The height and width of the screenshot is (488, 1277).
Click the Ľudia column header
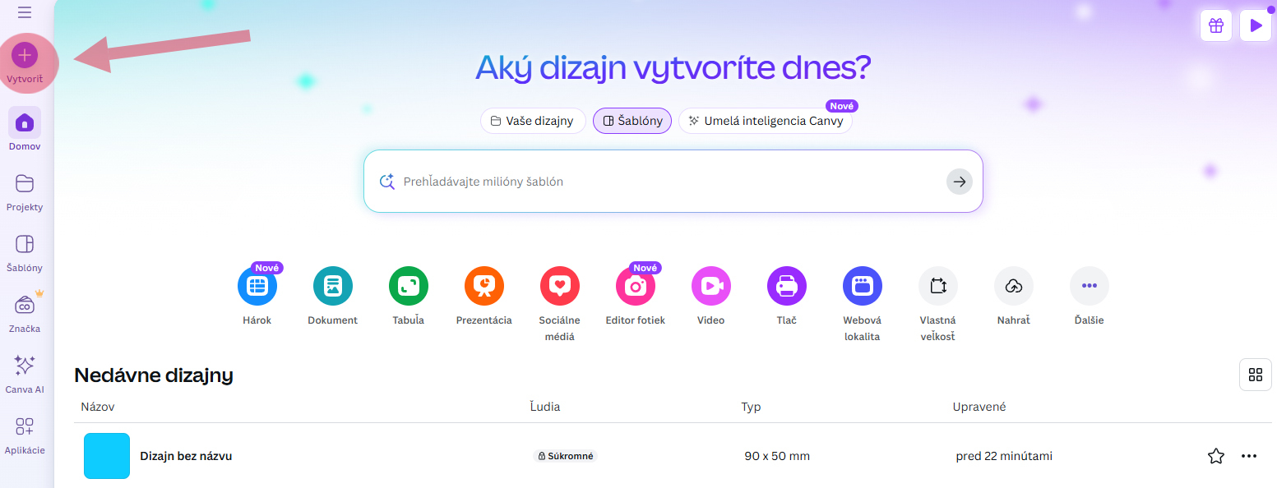tap(545, 407)
